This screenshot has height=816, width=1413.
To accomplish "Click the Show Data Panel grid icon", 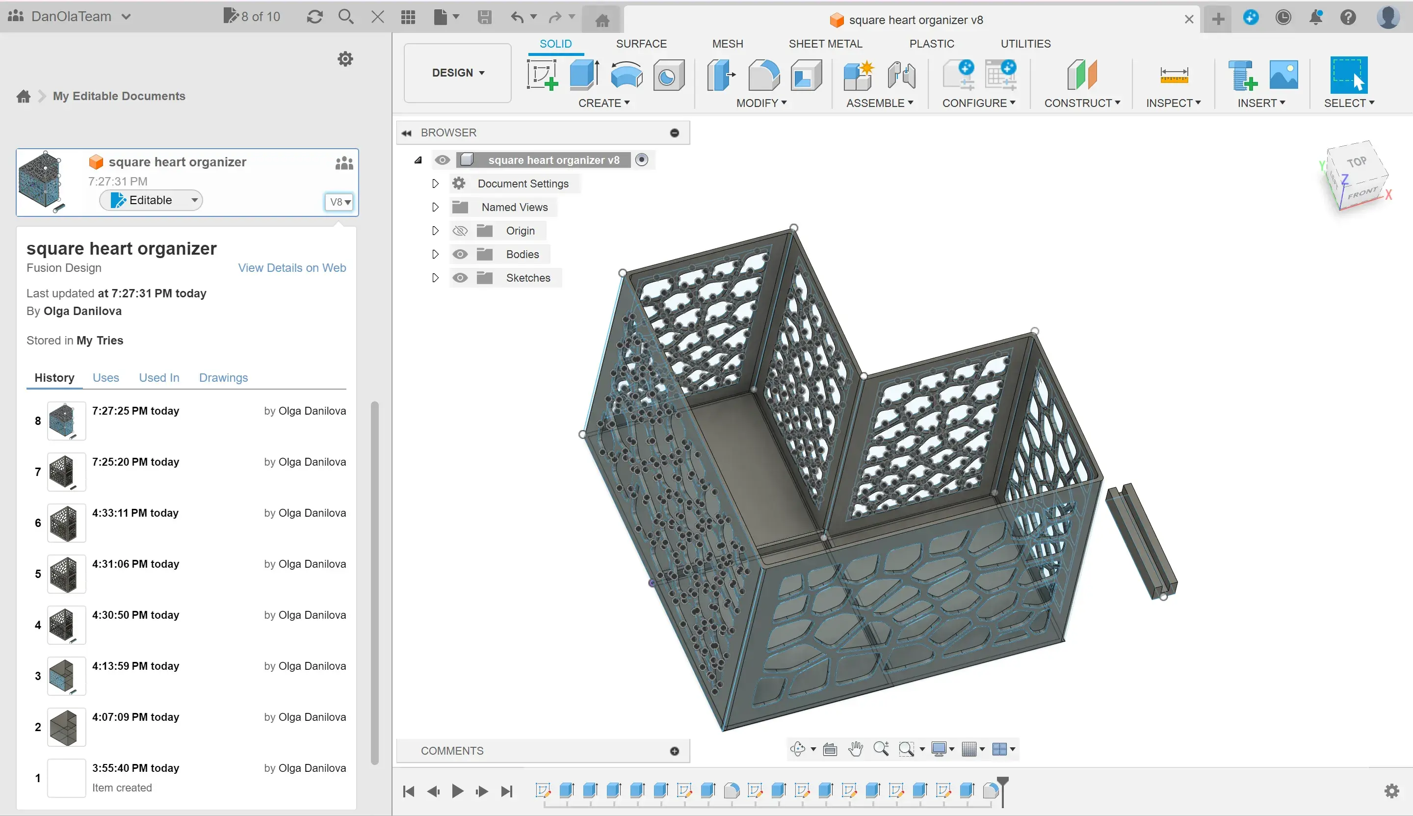I will tap(408, 17).
